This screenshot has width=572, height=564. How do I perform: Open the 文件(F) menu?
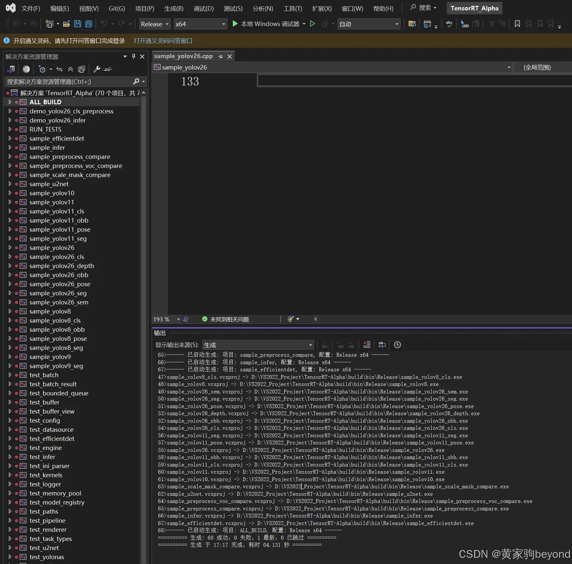(31, 9)
